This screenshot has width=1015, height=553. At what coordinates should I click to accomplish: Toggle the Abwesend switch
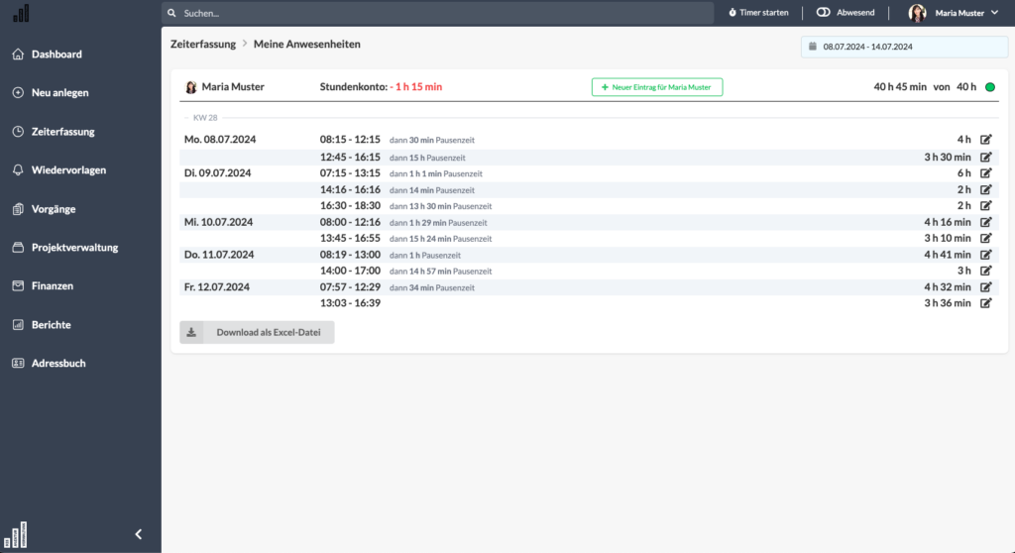tap(823, 12)
